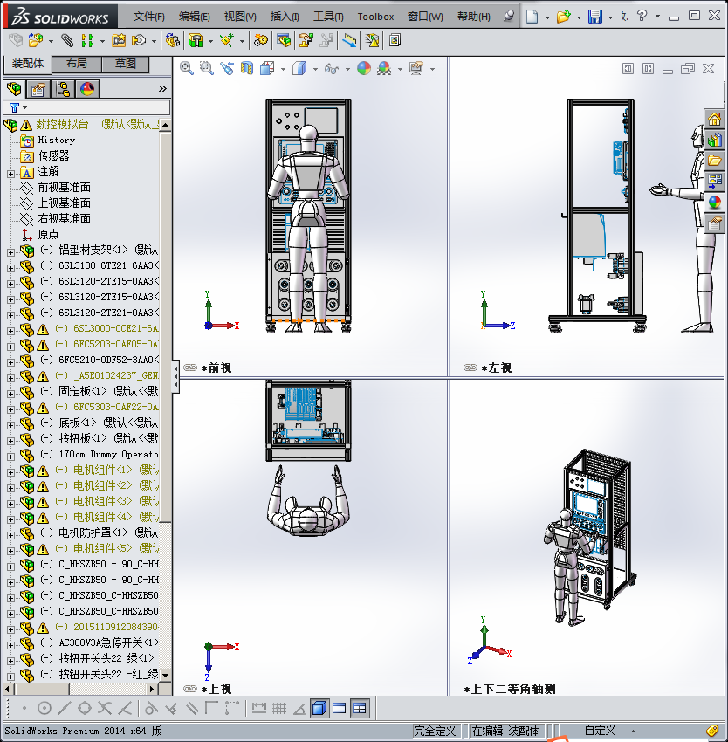Click the Measure ruler tool icon

coord(349,41)
